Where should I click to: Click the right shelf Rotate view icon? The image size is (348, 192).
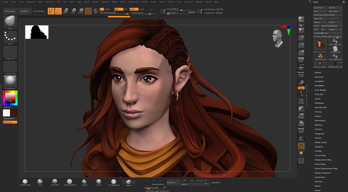click(301, 123)
